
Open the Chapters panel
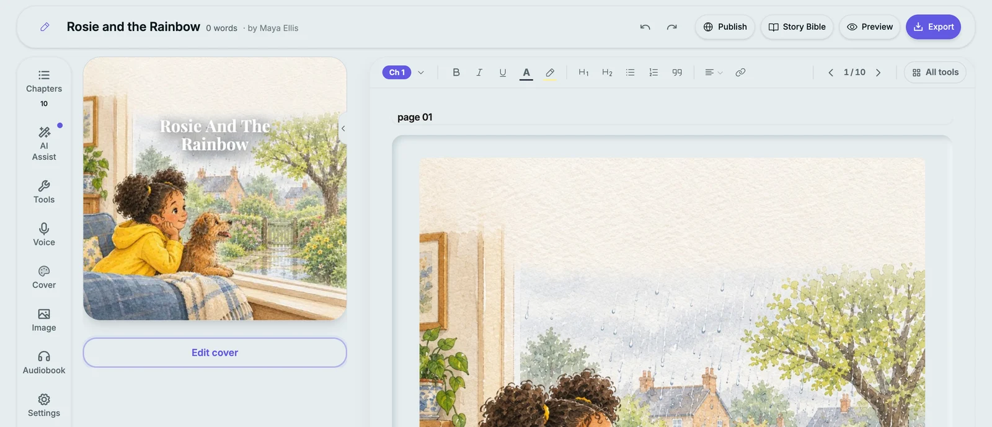pos(44,88)
